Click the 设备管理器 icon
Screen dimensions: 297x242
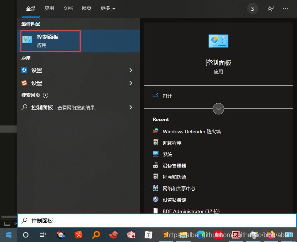coord(156,165)
